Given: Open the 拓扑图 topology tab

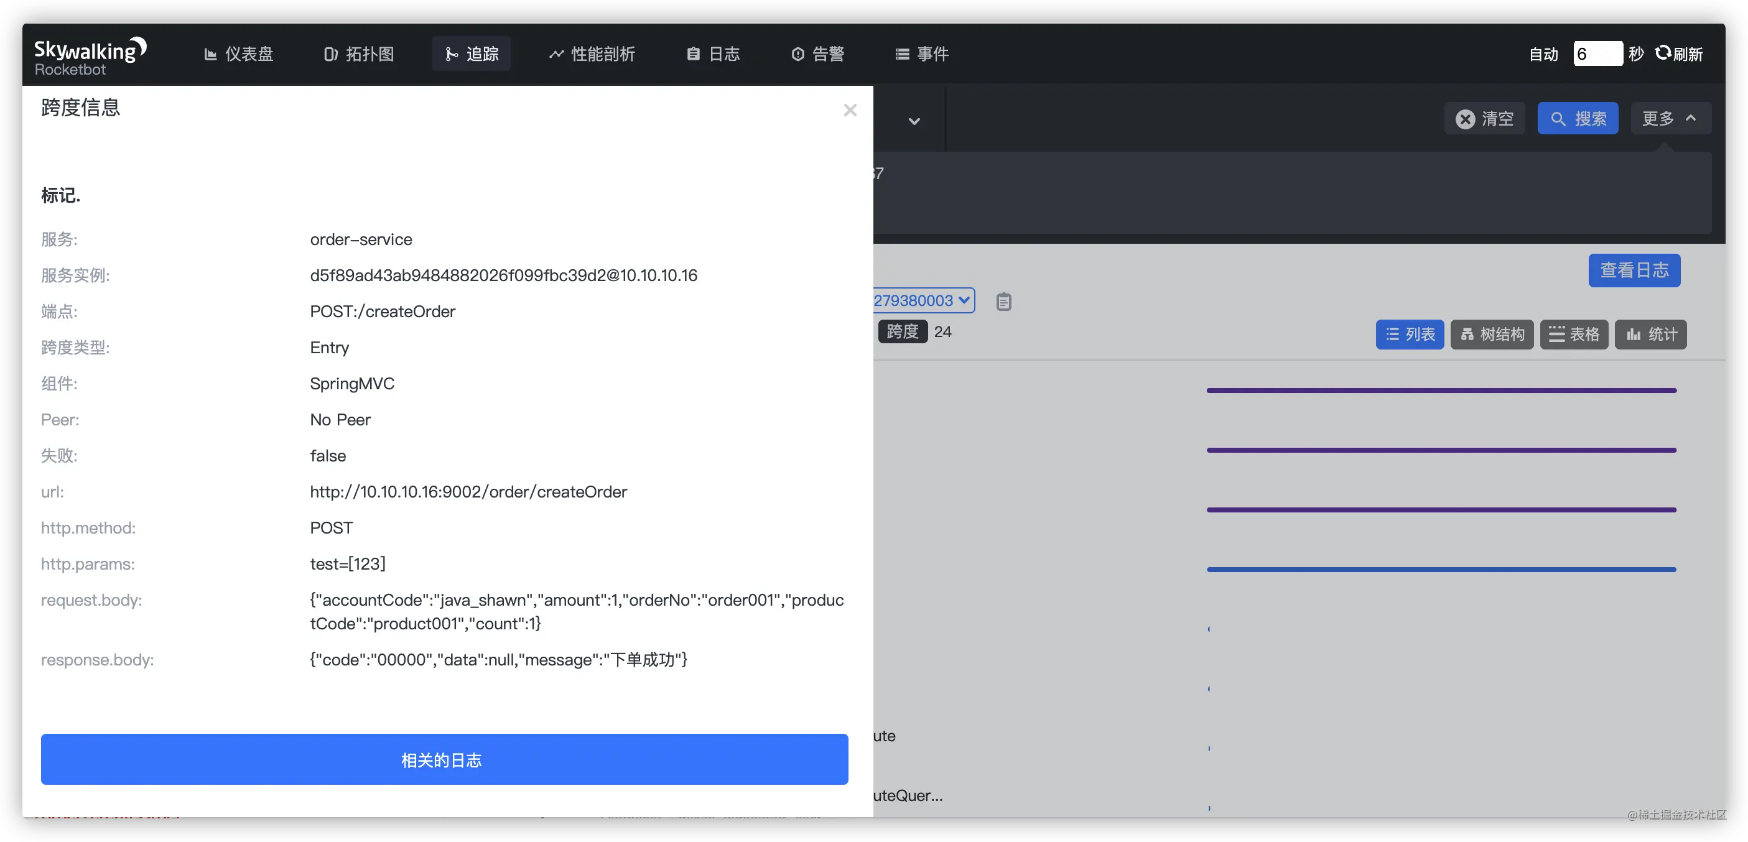Looking at the screenshot, I should click(x=359, y=54).
